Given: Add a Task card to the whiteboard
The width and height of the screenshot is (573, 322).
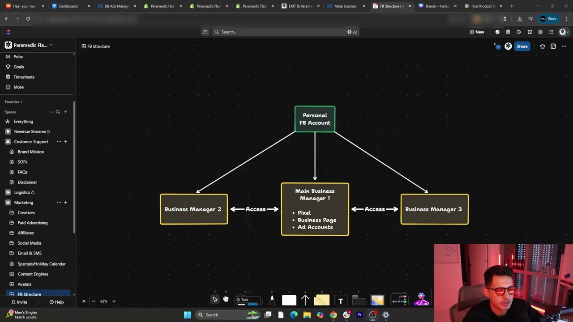Looking at the screenshot, I should click(248, 301).
